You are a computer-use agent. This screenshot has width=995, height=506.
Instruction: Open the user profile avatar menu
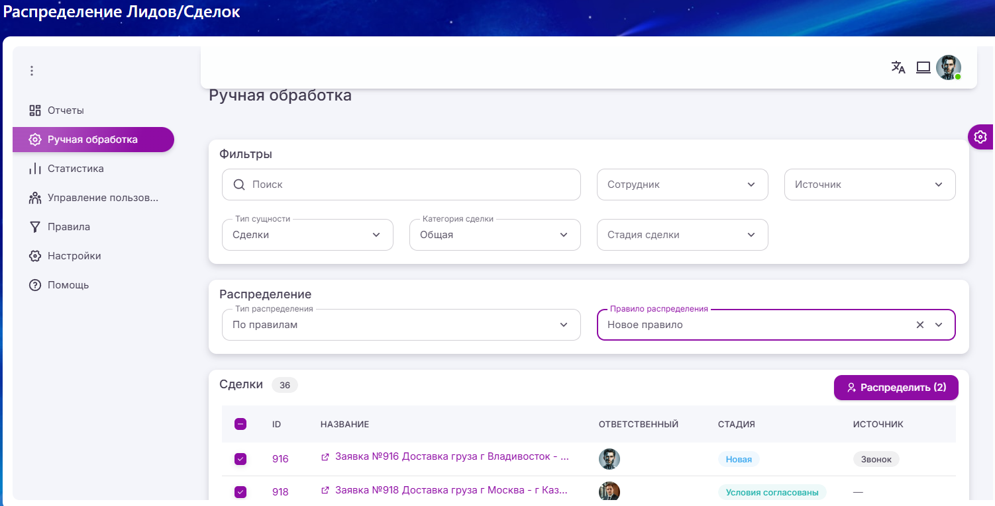click(948, 67)
